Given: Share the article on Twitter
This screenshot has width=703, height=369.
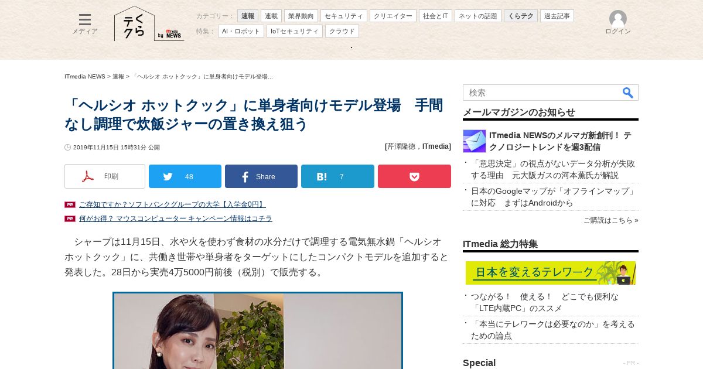Looking at the screenshot, I should point(185,176).
